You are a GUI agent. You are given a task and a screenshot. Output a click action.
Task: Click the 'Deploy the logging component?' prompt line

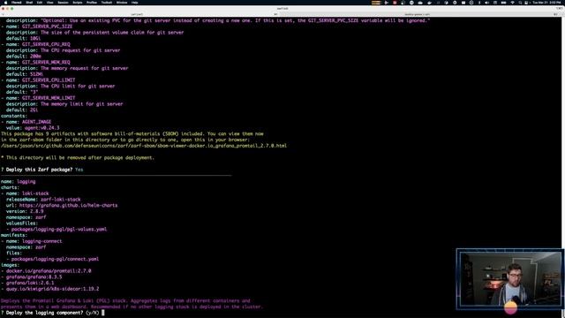click(x=52, y=313)
